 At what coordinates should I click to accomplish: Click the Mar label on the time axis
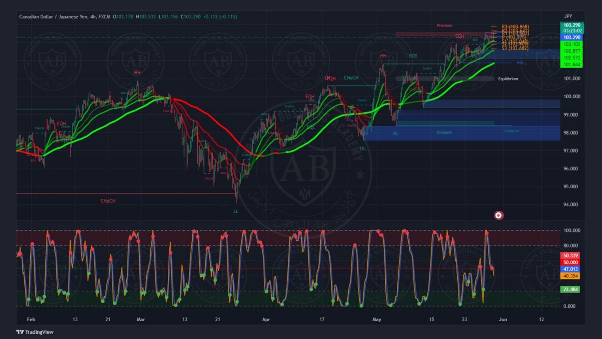point(140,320)
